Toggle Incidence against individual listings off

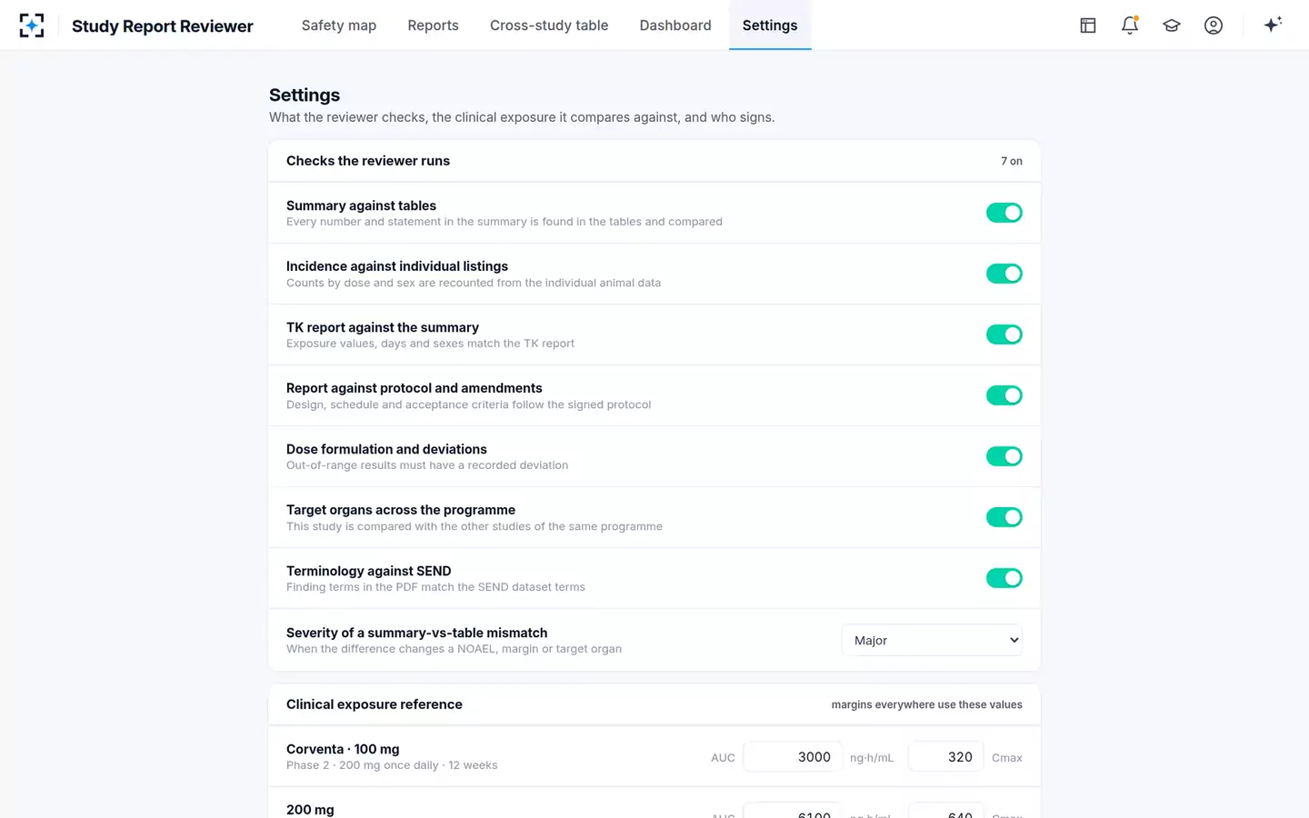point(1004,274)
